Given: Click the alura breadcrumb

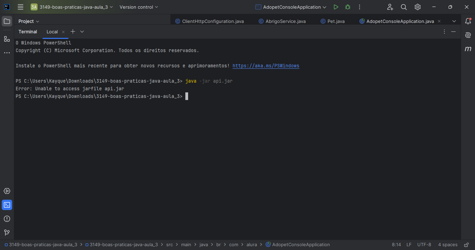Looking at the screenshot, I should [x=252, y=244].
